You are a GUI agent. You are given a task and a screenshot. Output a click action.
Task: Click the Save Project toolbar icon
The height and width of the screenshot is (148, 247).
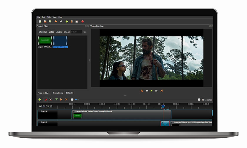[x=50, y=21]
